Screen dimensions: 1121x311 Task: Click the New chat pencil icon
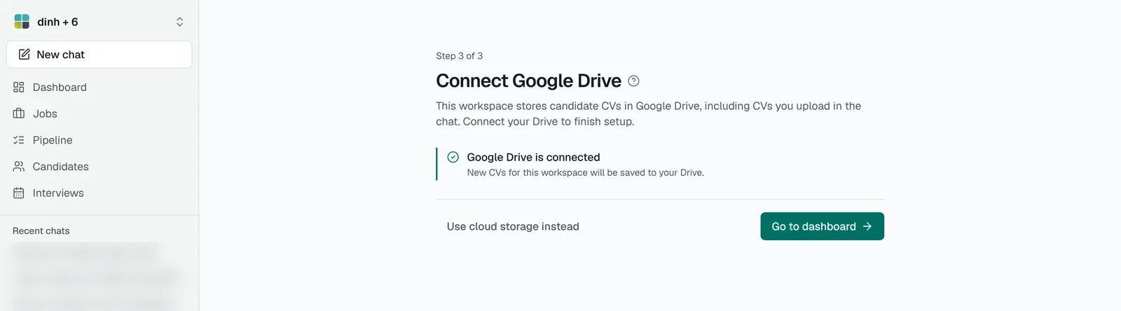coord(24,55)
